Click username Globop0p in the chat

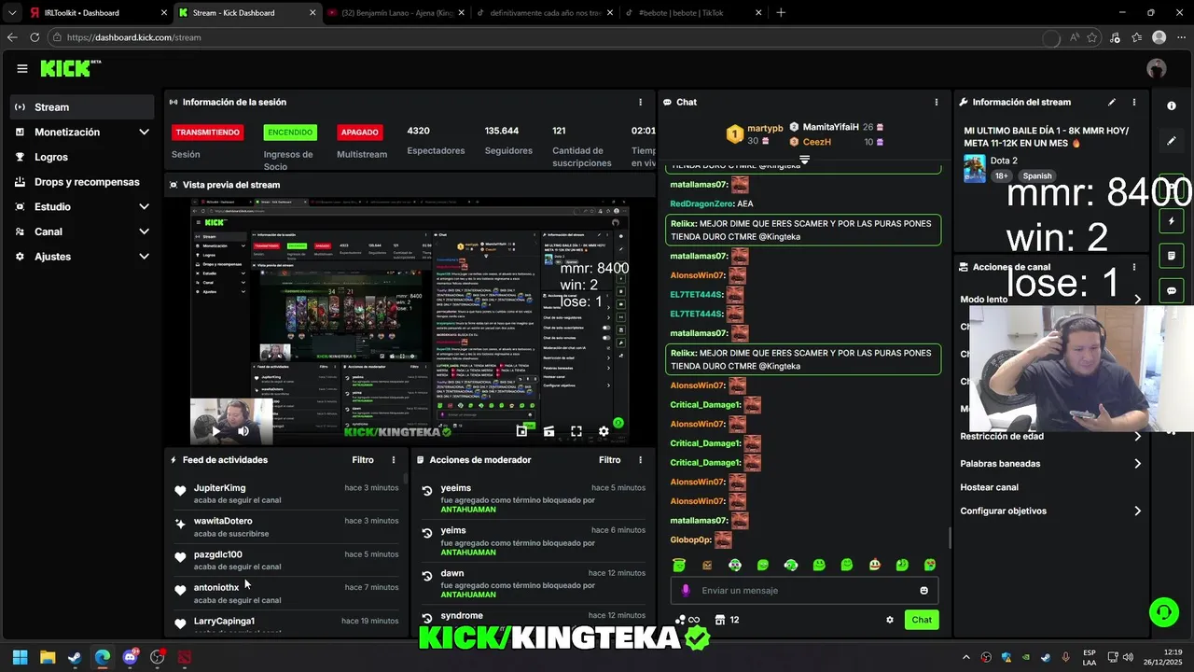pos(690,540)
